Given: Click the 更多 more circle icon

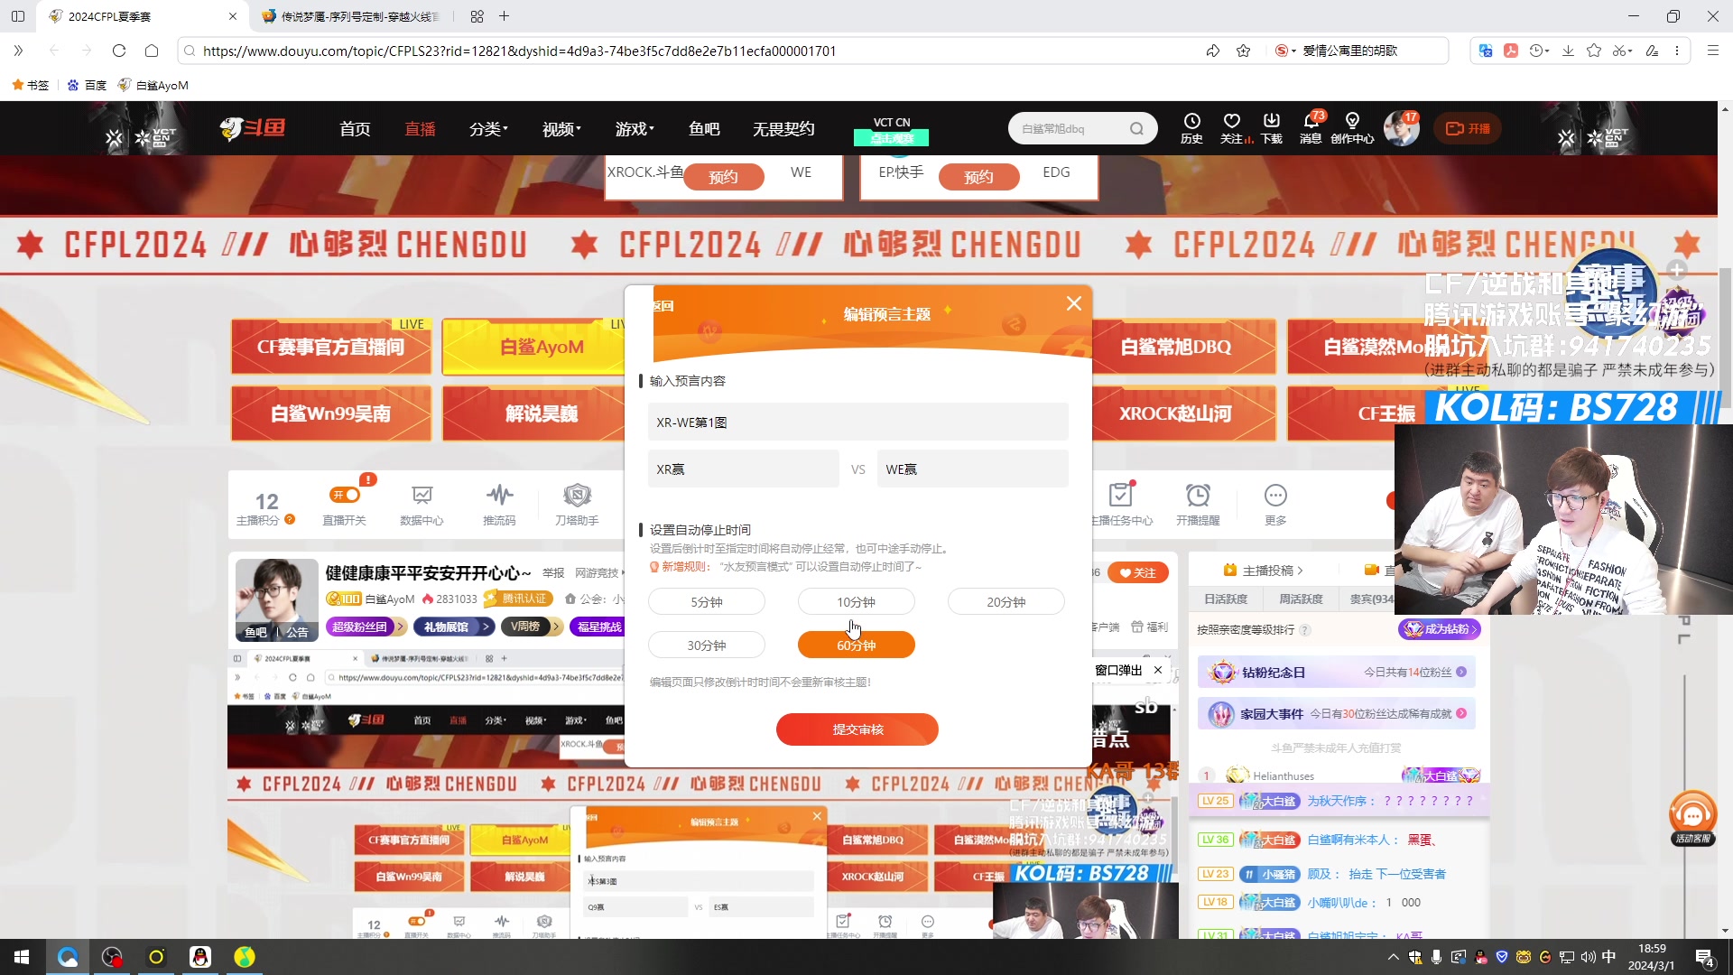Looking at the screenshot, I should [1275, 505].
